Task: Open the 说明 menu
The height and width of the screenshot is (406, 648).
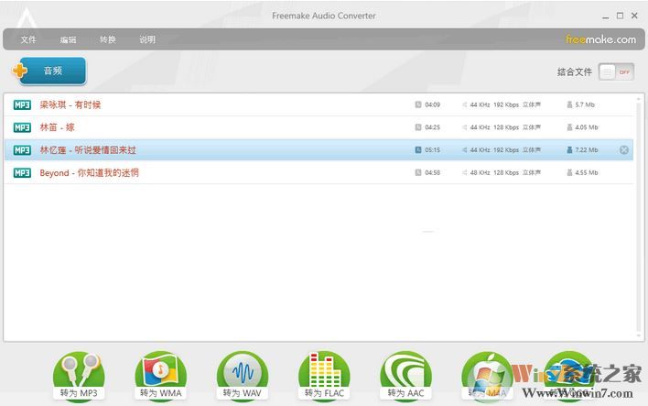Action: coord(147,39)
